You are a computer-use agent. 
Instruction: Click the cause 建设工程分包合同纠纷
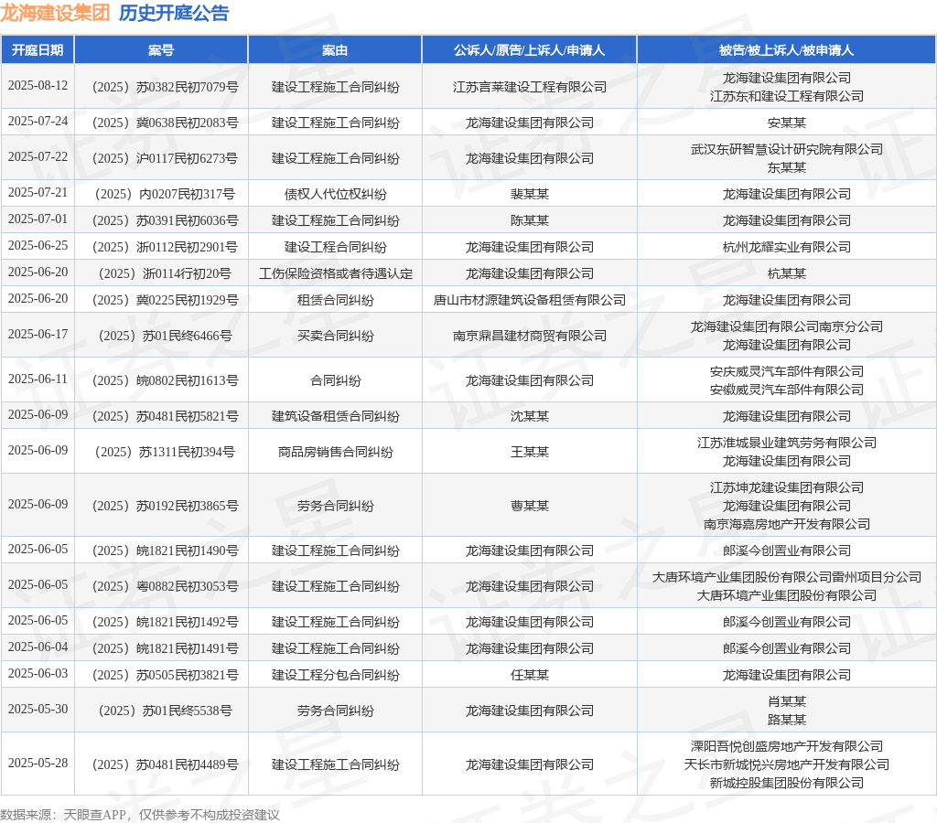click(335, 676)
